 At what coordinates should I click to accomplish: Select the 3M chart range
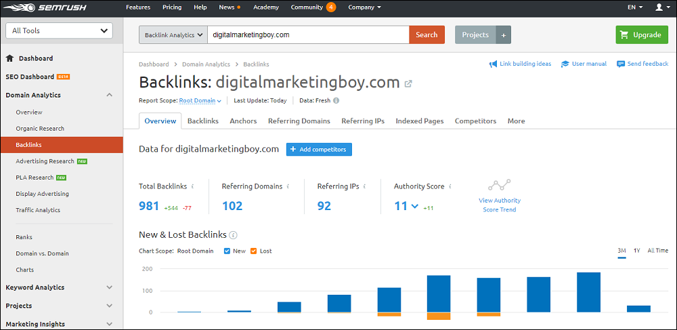pyautogui.click(x=621, y=251)
